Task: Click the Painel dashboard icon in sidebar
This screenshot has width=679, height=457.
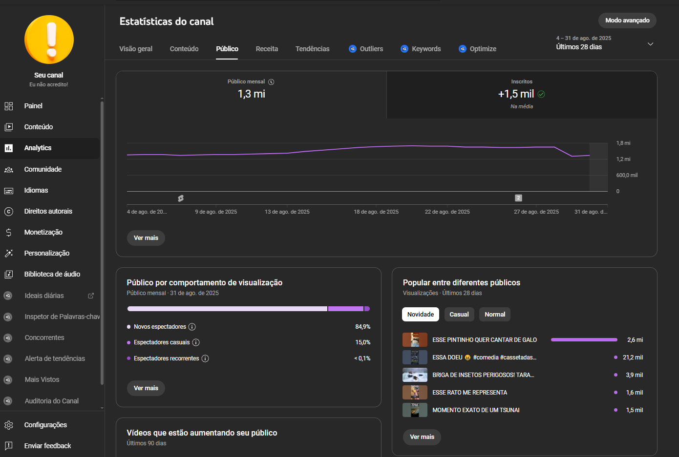Action: point(9,106)
